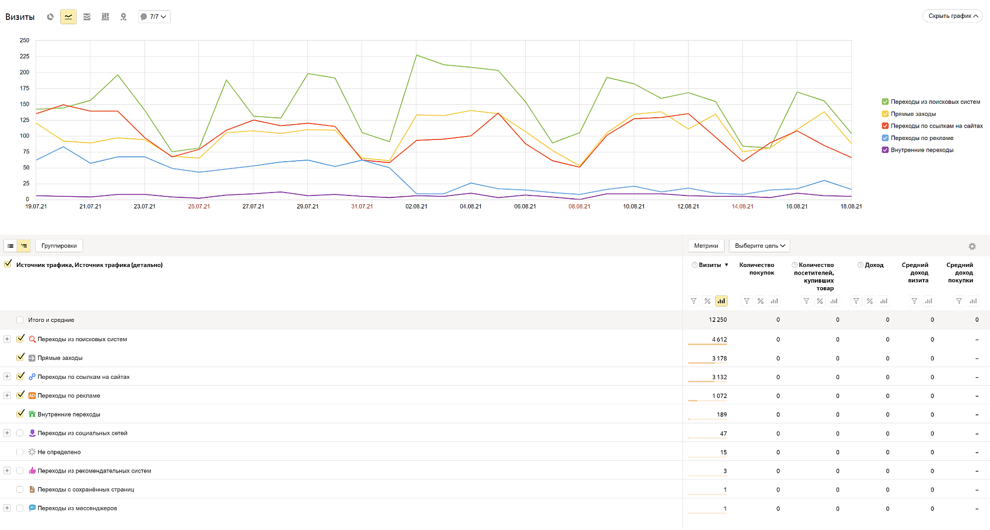Toggle bars for Количество покупок column
Image resolution: width=990 pixels, height=530 pixels.
point(774,301)
